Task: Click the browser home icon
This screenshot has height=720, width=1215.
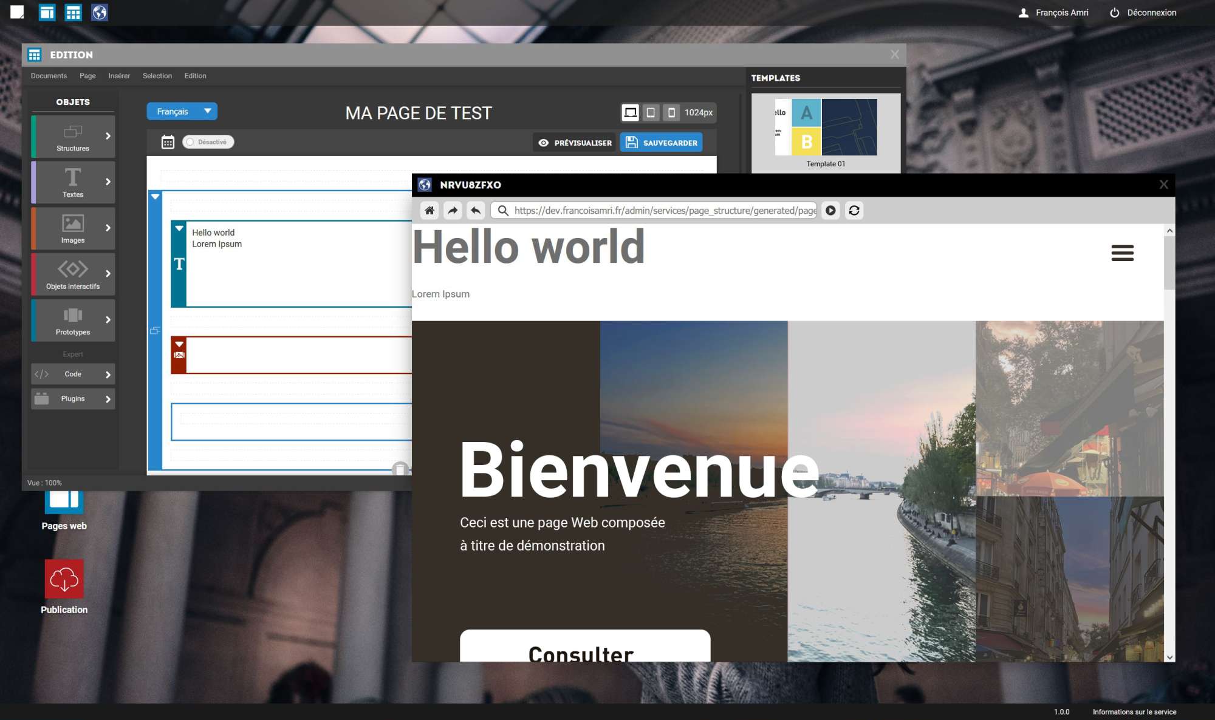Action: click(x=430, y=211)
